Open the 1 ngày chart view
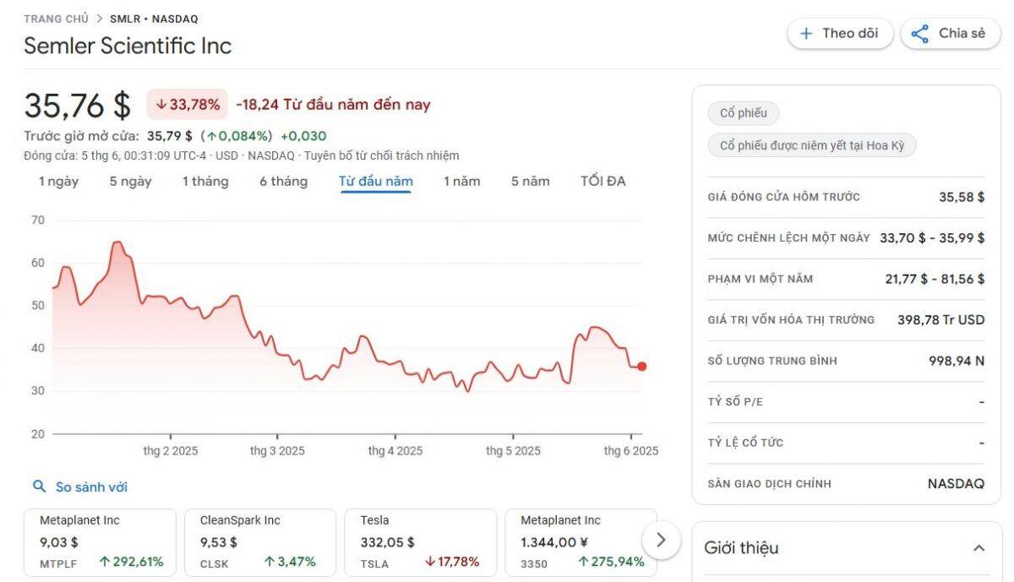 point(57,181)
